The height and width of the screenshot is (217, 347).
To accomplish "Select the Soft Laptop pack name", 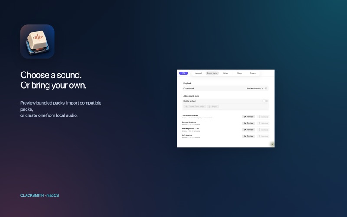I will 187,135.
